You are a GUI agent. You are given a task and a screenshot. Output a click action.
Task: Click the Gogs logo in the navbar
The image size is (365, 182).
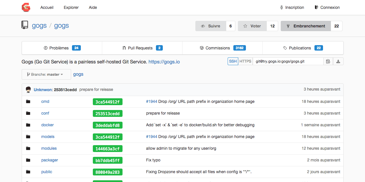click(26, 7)
